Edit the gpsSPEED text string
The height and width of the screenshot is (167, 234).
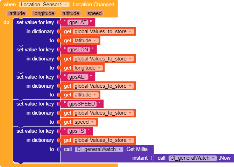(x=82, y=104)
